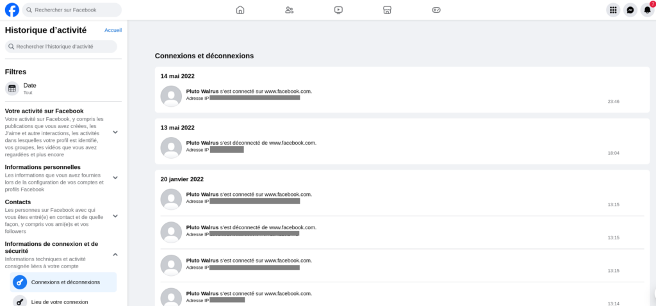Open the Marketplace icon

[x=388, y=10]
